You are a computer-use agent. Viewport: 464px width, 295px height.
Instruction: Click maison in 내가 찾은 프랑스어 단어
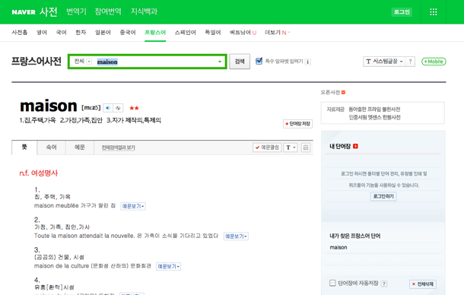(x=338, y=247)
